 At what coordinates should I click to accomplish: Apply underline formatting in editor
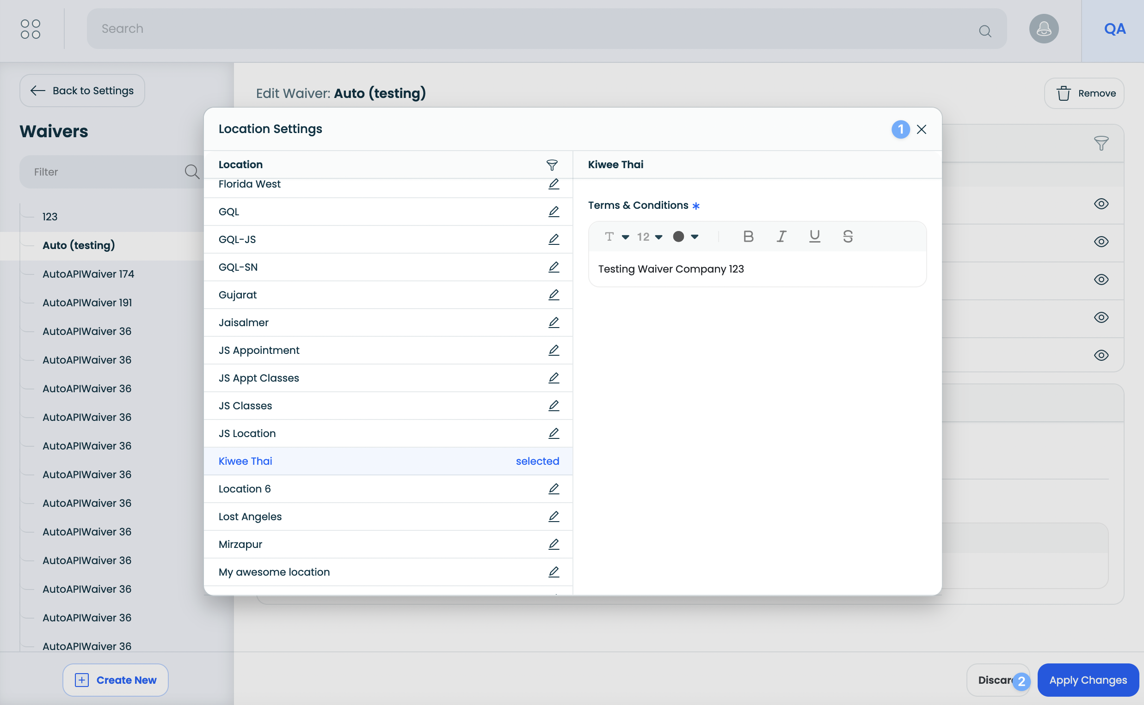tap(814, 237)
